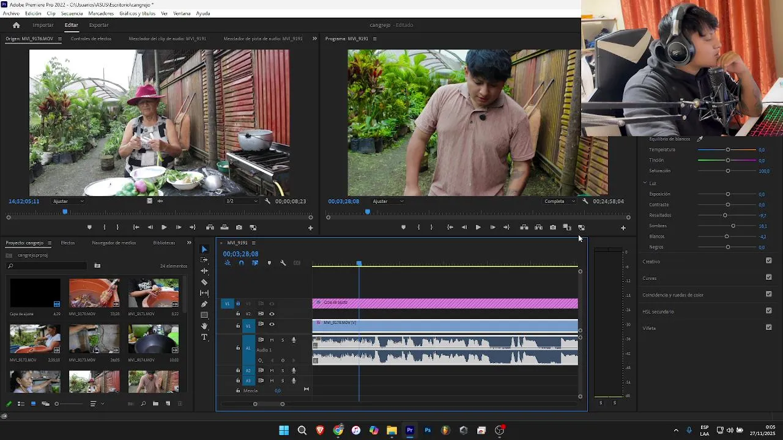Open the Completa playback resolution dropdown
Screen dimensions: 783x440
[560, 201]
